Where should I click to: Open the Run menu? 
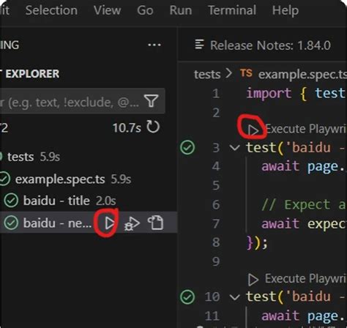(181, 10)
